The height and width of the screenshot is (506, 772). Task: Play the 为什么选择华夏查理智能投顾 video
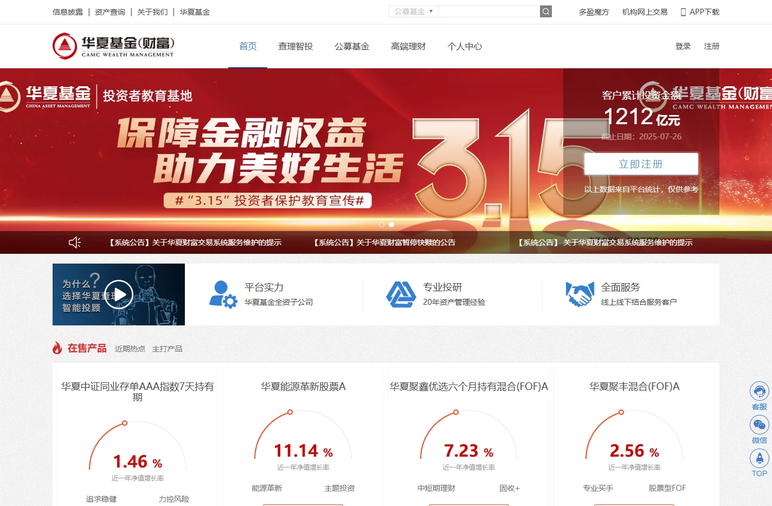click(119, 294)
